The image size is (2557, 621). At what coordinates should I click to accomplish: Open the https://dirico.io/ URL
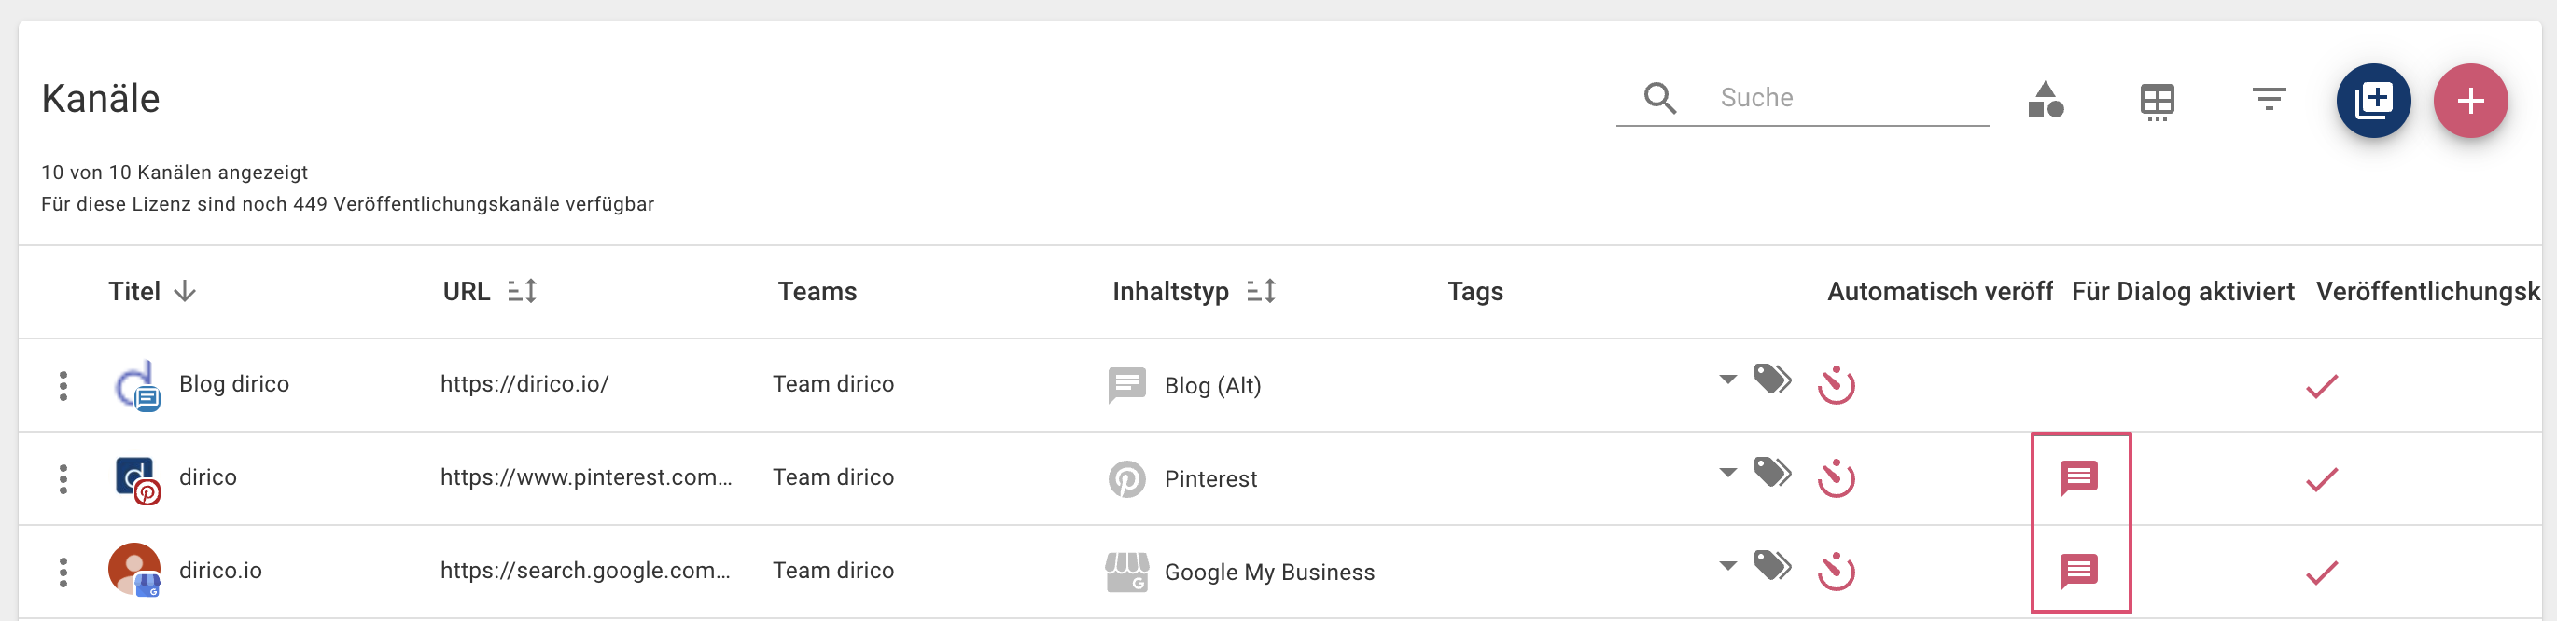click(x=524, y=384)
